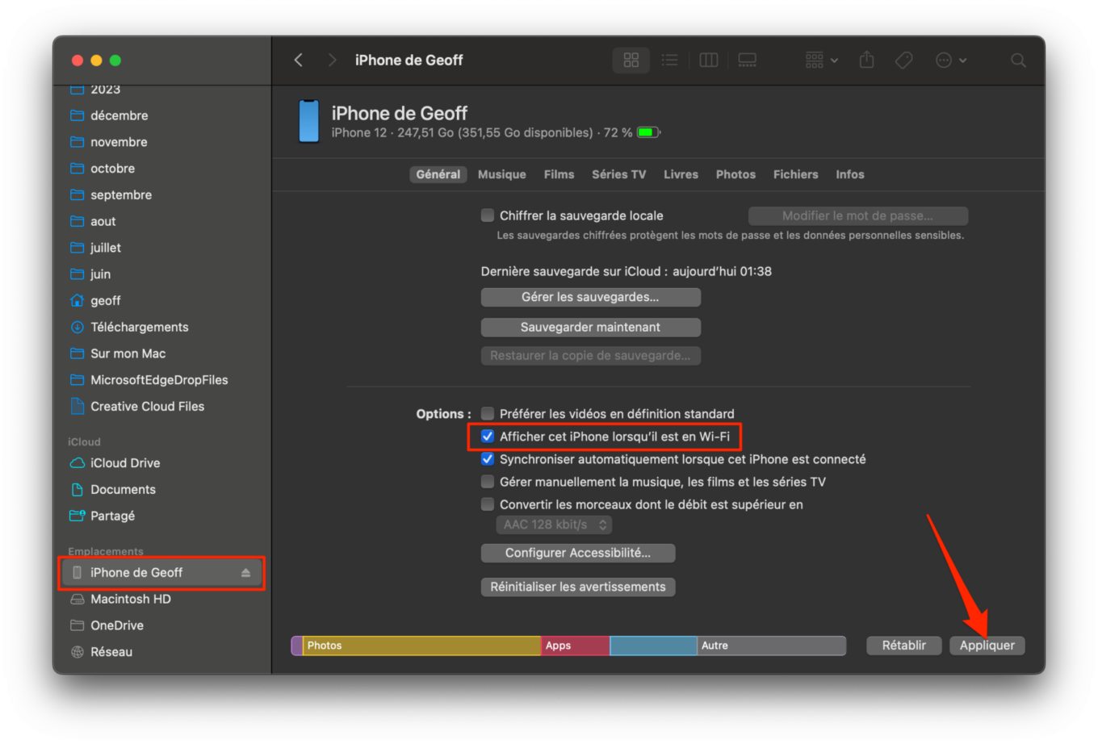Switch to the Photos tab
This screenshot has width=1098, height=744.
coord(735,174)
